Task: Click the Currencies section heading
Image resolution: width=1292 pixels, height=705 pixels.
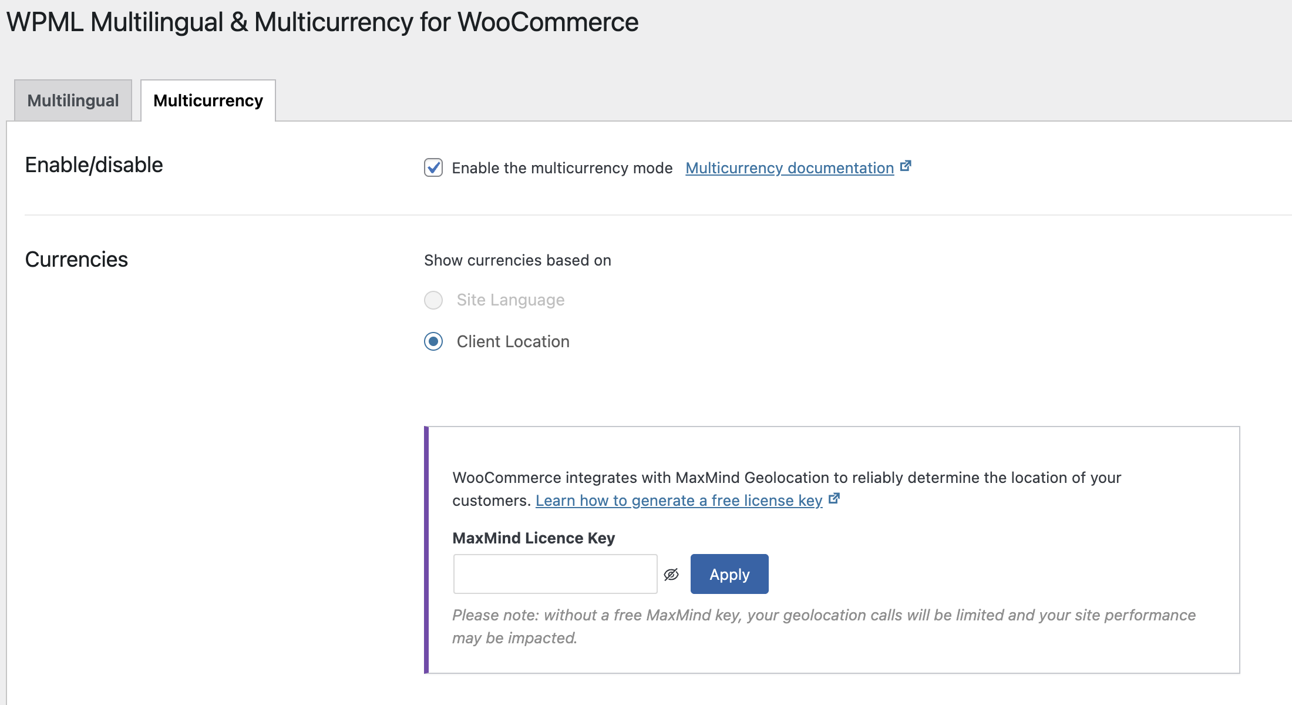Action: [76, 260]
